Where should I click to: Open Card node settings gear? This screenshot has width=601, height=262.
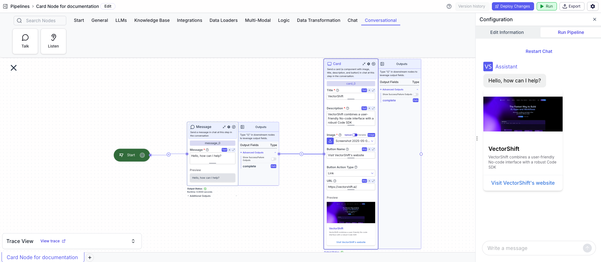[x=369, y=64]
